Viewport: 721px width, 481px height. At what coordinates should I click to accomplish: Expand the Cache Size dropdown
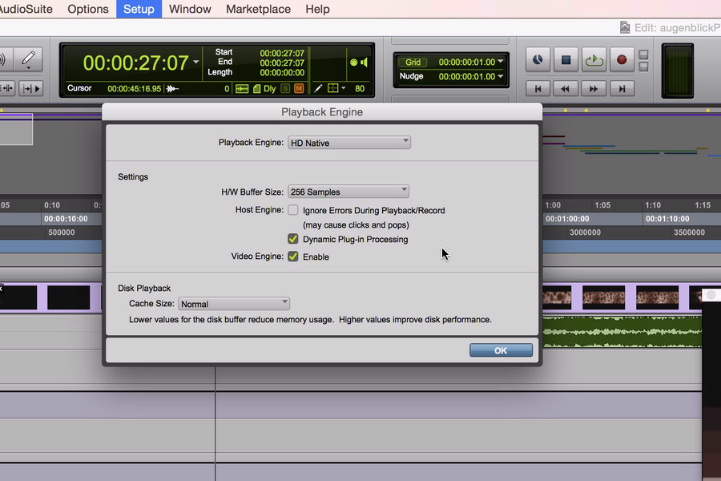(234, 304)
